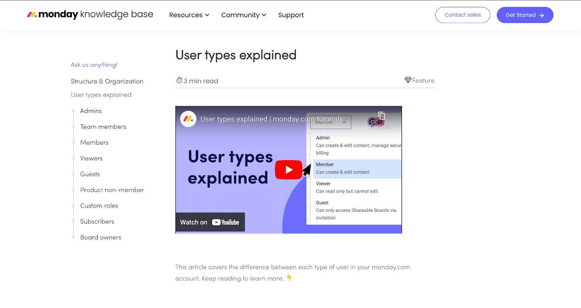Click the monday knowledge base logo
Image resolution: width=581 pixels, height=308 pixels.
[90, 15]
